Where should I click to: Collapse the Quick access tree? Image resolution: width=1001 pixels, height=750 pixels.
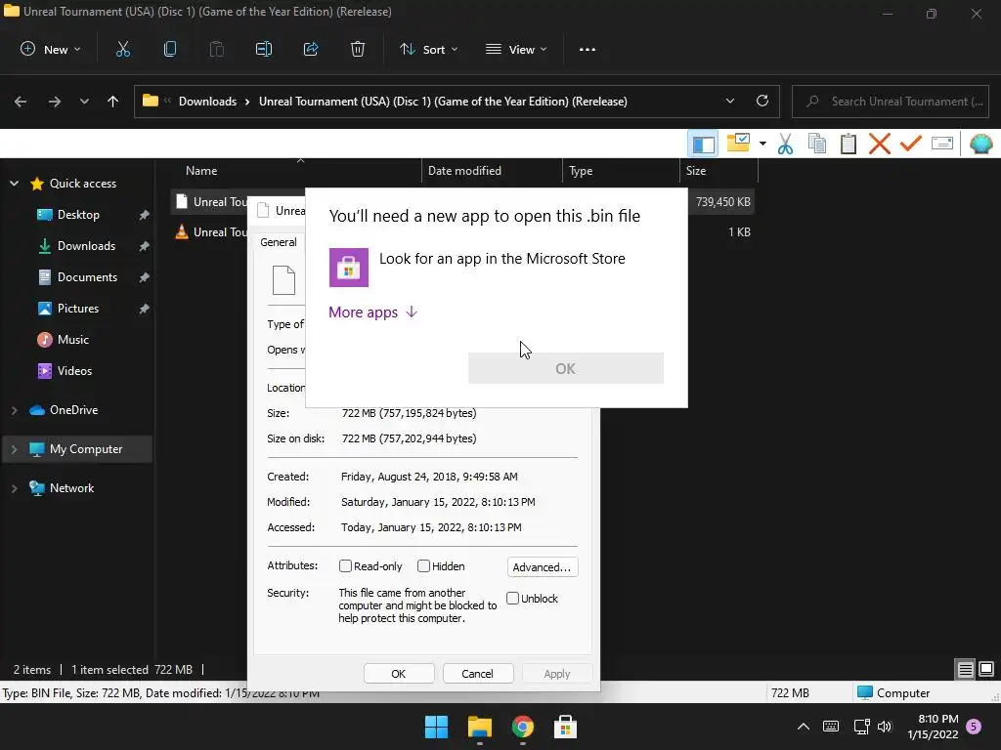point(14,184)
